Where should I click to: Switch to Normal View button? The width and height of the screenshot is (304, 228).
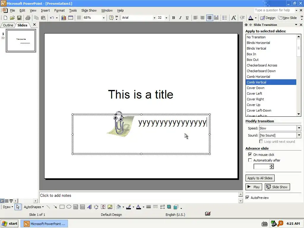coord(2,201)
